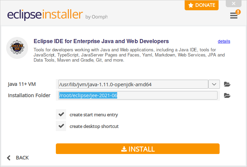The height and width of the screenshot is (167, 247).
Task: Click the DONATE button
Action: 201,5
